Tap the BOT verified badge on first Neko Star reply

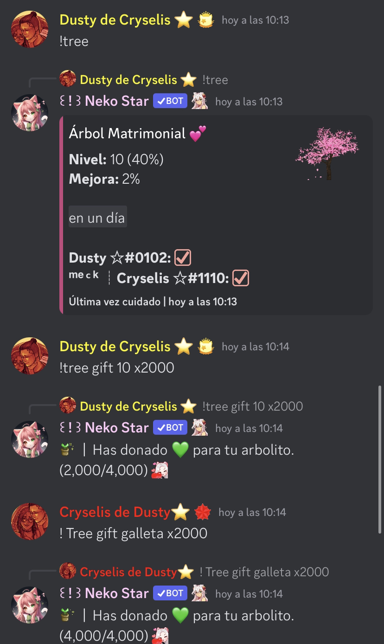(x=170, y=101)
